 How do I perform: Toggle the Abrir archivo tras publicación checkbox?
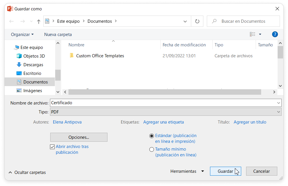(x=52, y=147)
